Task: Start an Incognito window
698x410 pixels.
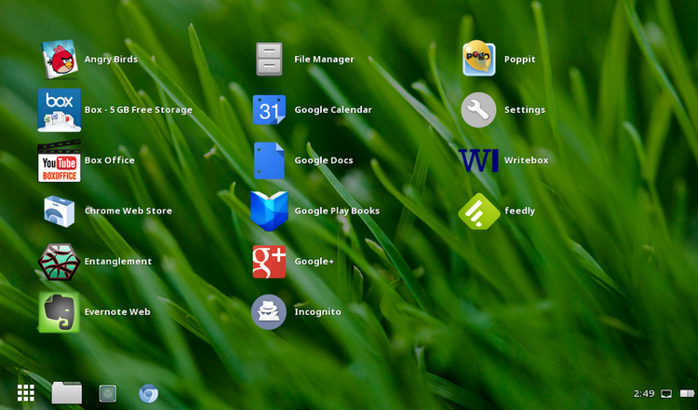Action: coord(269,312)
